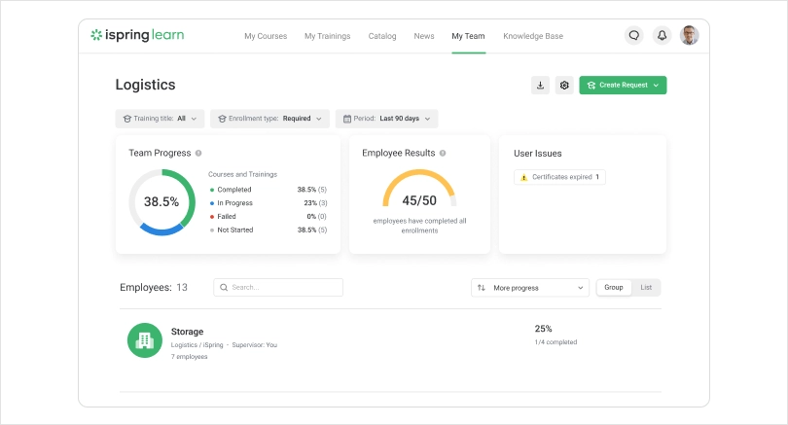Click the Storage department building icon
This screenshot has width=788, height=425.
145,340
